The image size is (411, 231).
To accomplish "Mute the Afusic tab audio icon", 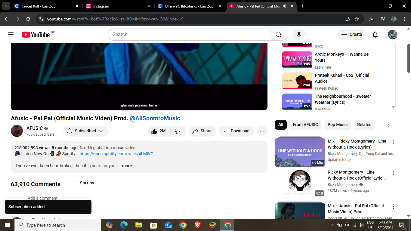I will [285, 6].
